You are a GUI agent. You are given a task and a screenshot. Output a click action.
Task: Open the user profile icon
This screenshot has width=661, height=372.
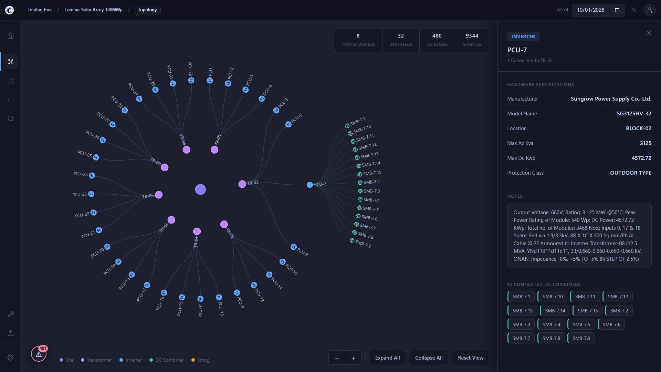[650, 10]
